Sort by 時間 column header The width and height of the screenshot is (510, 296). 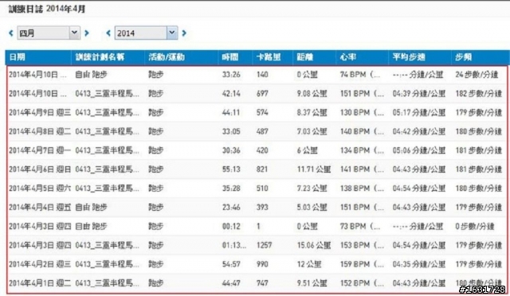pos(230,57)
